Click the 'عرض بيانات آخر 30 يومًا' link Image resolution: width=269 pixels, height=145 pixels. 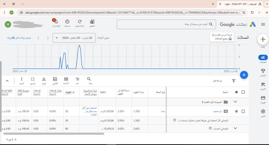[x=19, y=38]
